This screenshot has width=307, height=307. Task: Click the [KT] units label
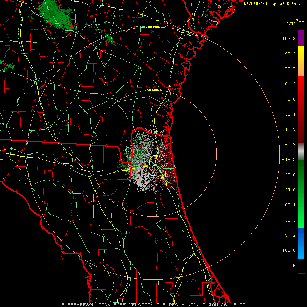tap(291, 24)
